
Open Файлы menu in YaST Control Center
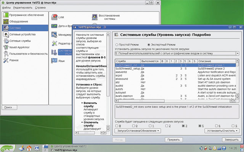pyautogui.click(x=6, y=8)
